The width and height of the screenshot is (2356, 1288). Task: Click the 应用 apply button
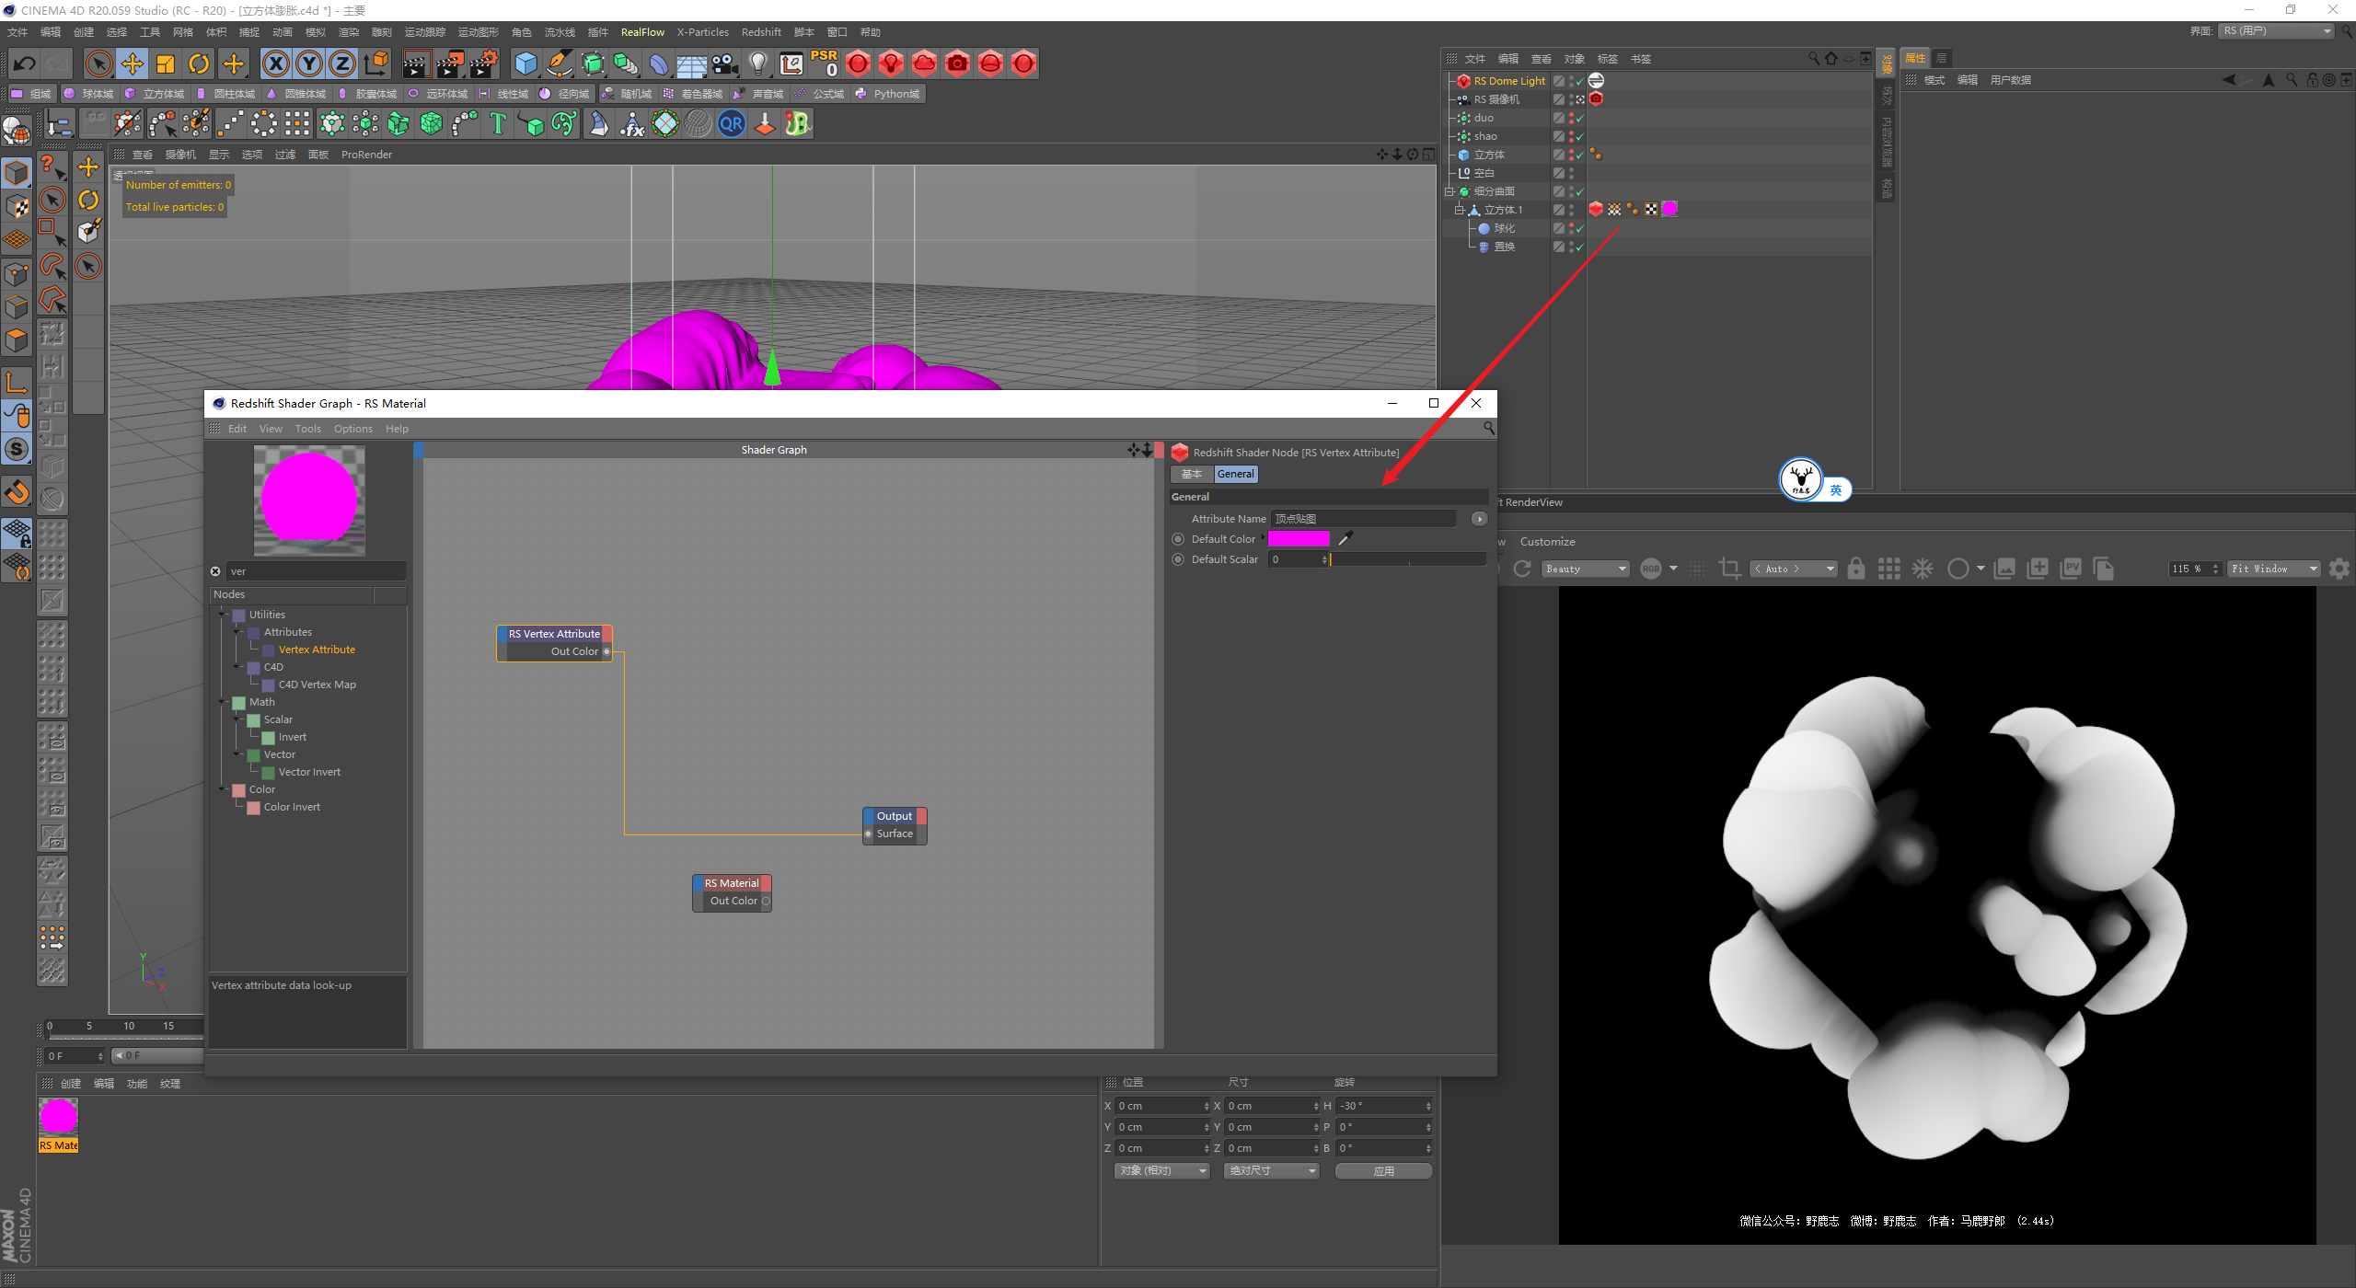click(1383, 1170)
